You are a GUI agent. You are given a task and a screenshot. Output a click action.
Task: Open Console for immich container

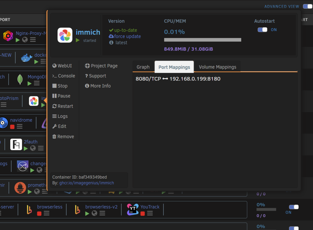click(x=64, y=76)
